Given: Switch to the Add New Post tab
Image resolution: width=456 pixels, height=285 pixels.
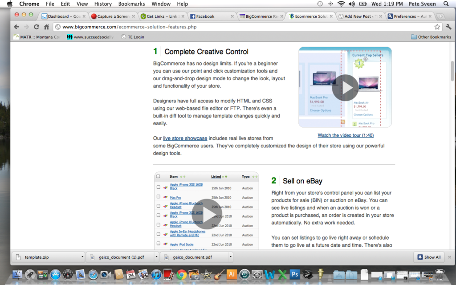Looking at the screenshot, I should [360, 16].
